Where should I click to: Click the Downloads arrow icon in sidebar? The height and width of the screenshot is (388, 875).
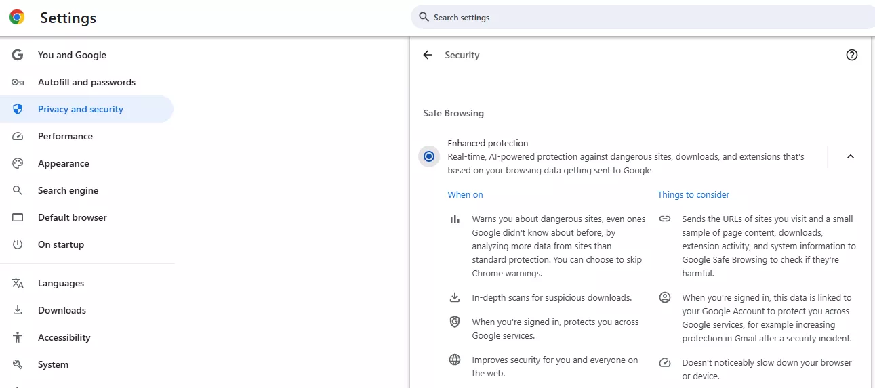(18, 310)
